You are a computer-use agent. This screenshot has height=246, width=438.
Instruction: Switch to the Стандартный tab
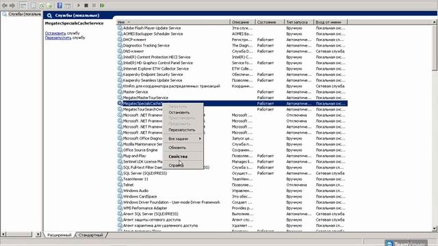pyautogui.click(x=91, y=235)
